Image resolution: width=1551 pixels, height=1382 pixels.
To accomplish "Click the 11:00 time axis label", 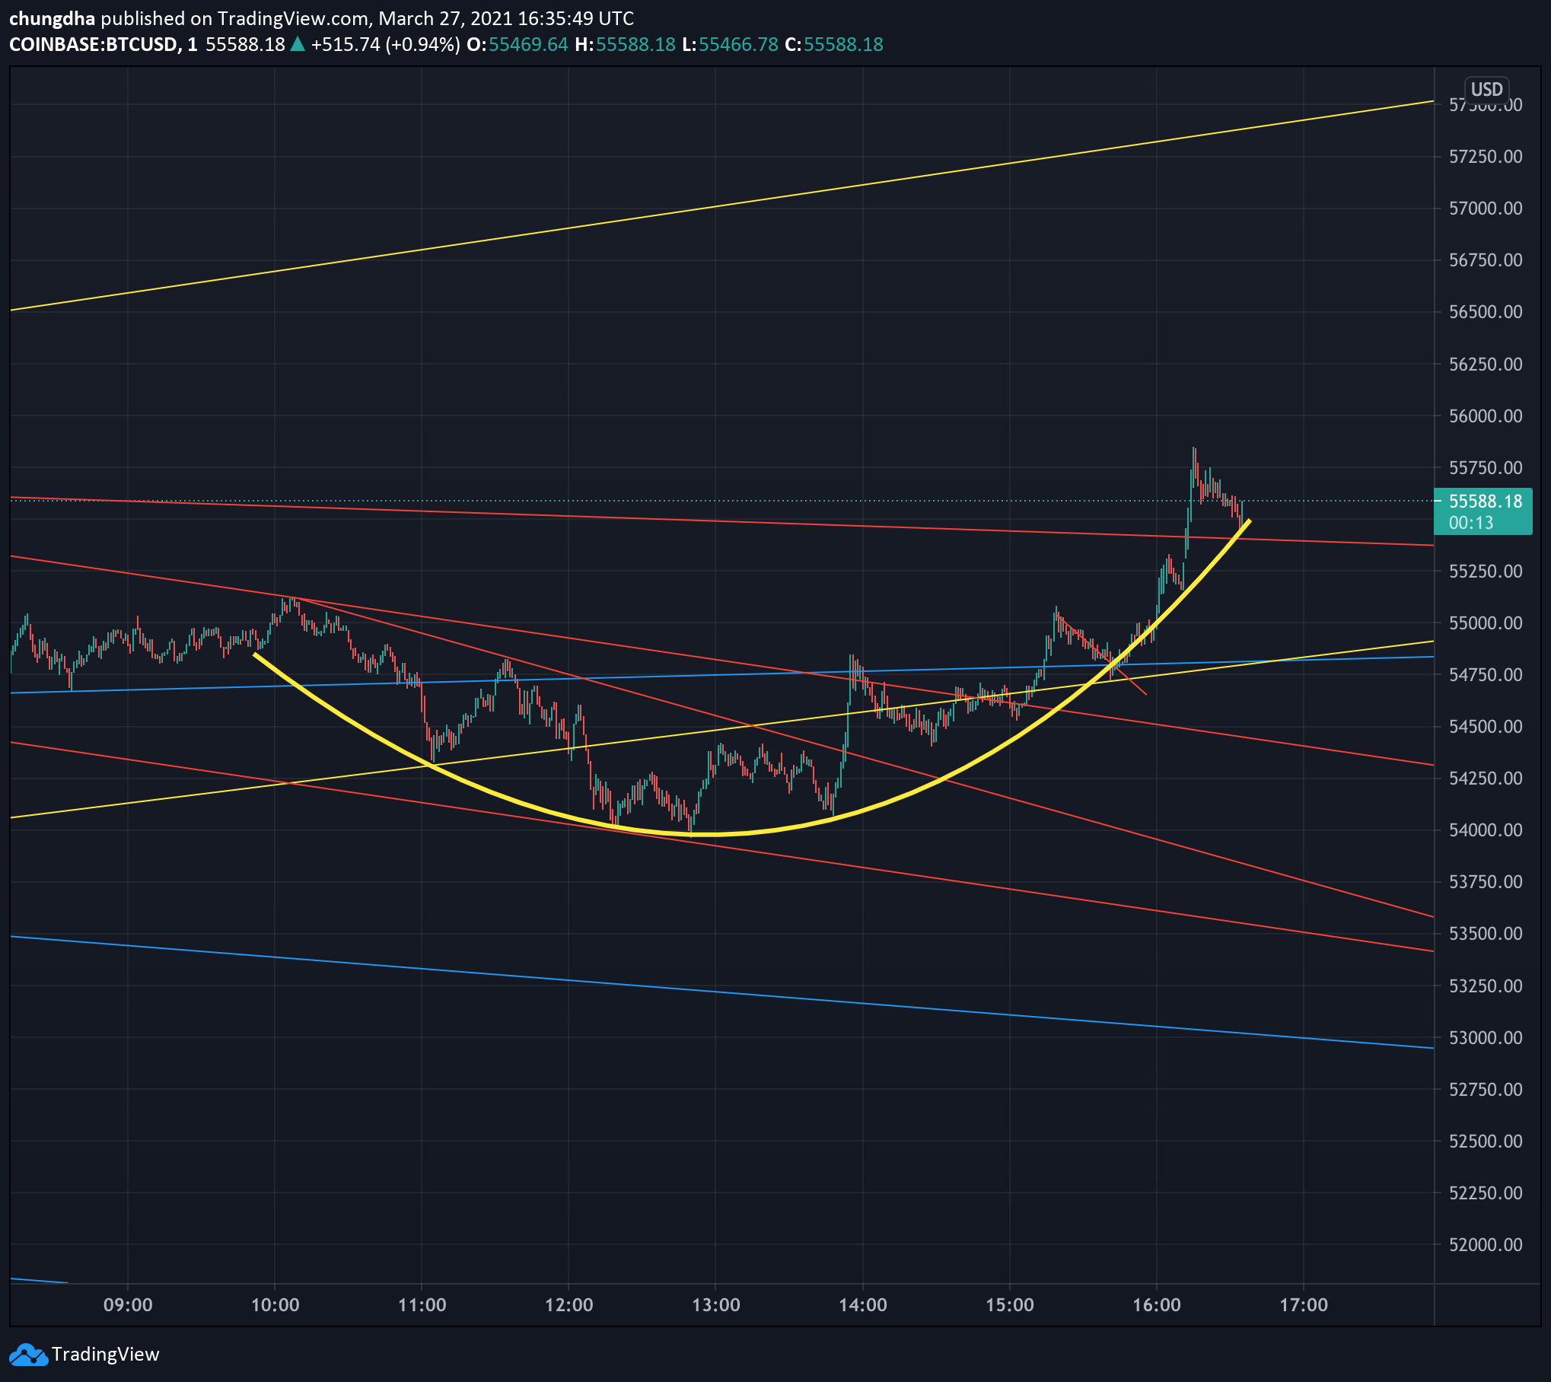I will [x=422, y=1305].
